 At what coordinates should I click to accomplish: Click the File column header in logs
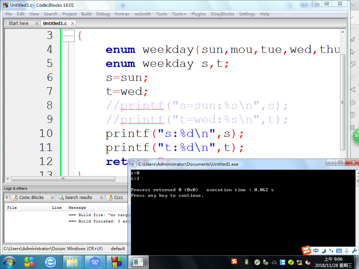click(27, 207)
